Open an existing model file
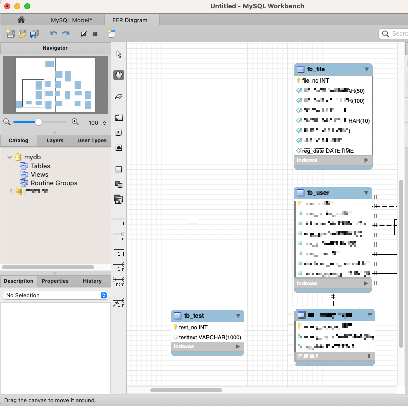The height and width of the screenshot is (406, 408). click(22, 34)
